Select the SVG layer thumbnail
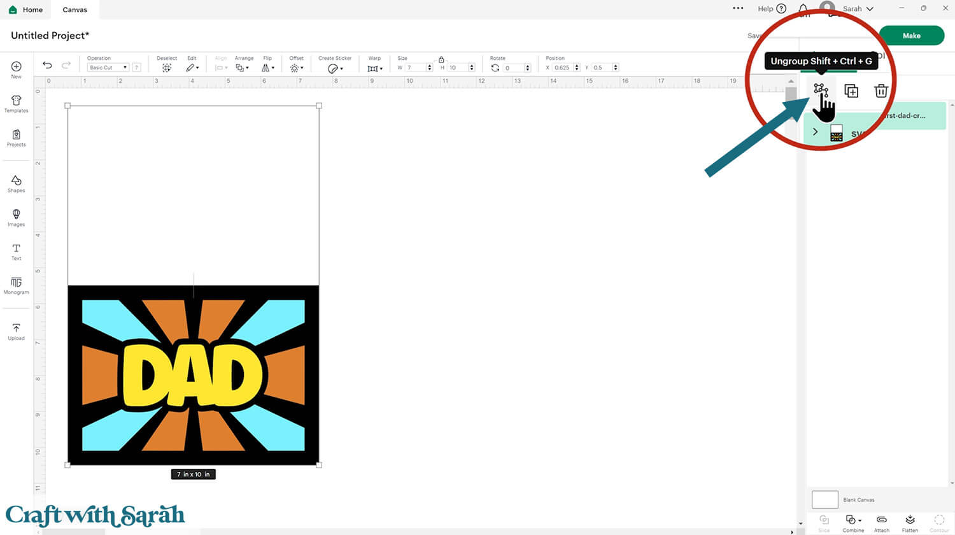Image resolution: width=955 pixels, height=535 pixels. point(837,132)
